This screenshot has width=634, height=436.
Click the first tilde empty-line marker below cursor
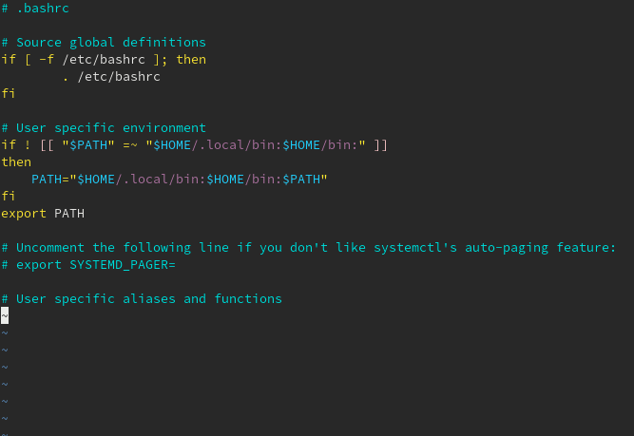click(5, 333)
